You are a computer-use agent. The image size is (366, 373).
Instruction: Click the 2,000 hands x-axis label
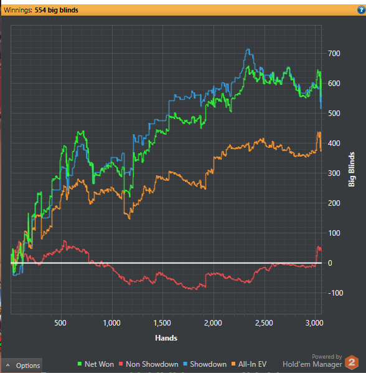[x=213, y=323]
